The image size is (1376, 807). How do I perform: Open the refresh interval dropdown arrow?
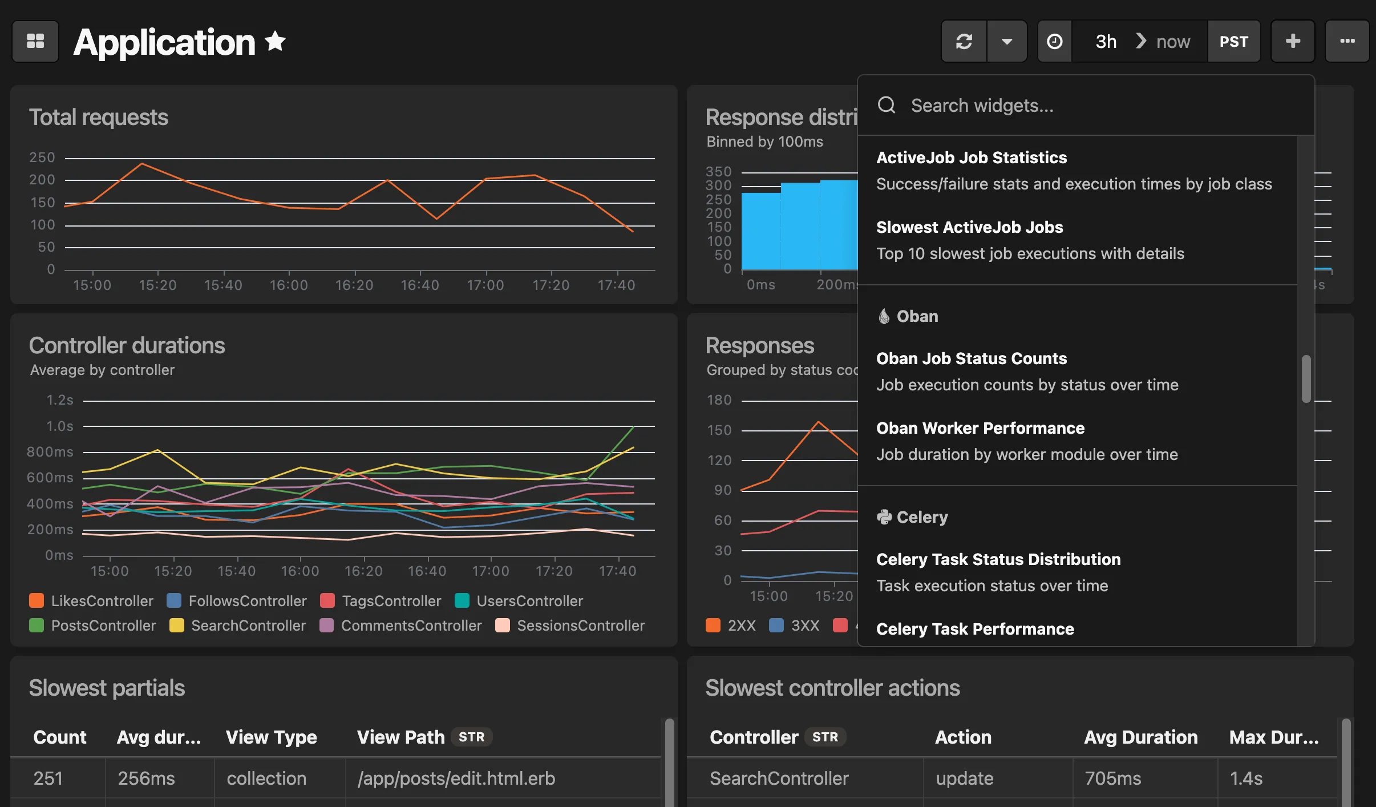1007,41
